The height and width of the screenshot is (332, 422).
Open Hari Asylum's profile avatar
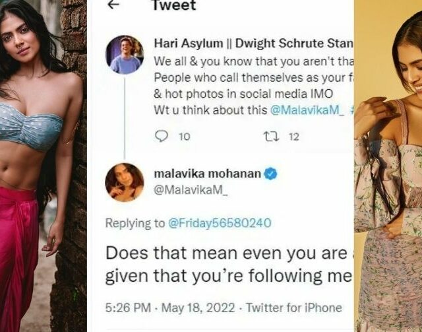(125, 54)
